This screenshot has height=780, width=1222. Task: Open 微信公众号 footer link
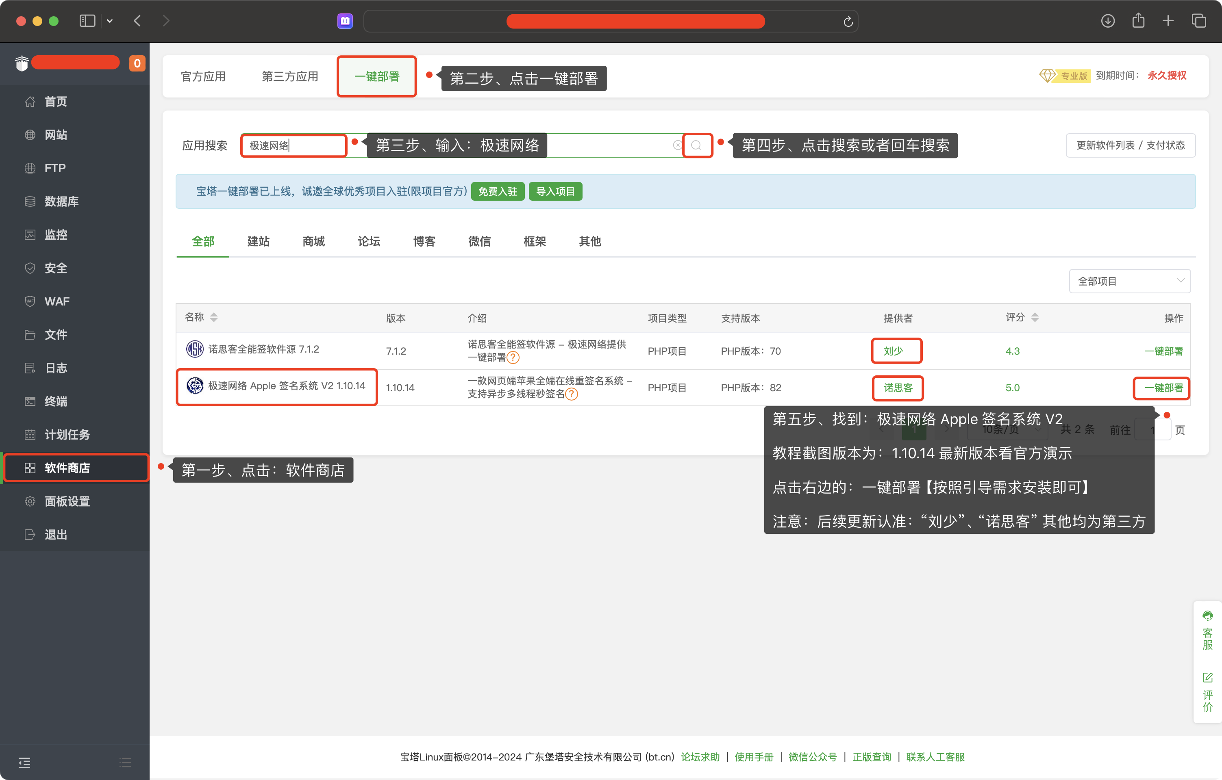(813, 757)
